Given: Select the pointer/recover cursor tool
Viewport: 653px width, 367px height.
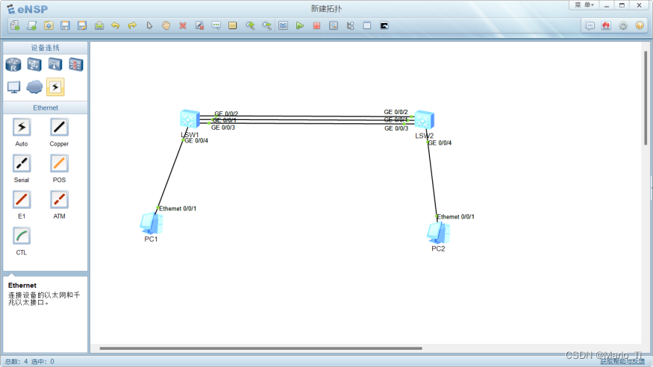Looking at the screenshot, I should coord(149,26).
